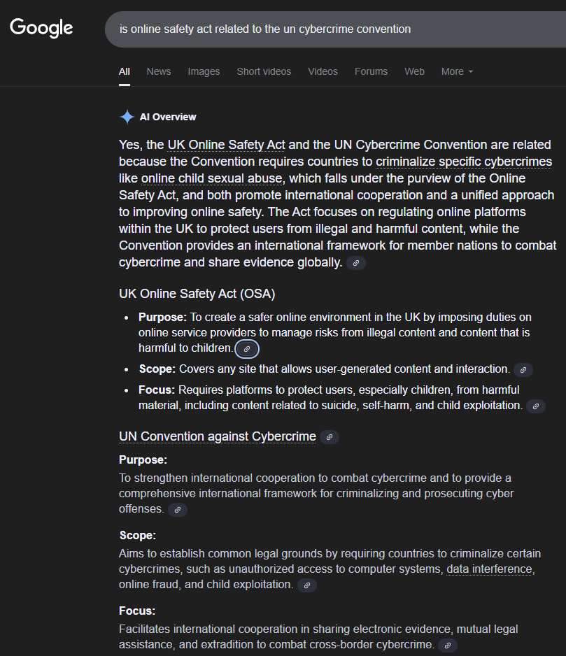Click the bold 'Scope:' label in the OSA list
Viewport: 566px width, 656px height.
[x=157, y=369]
